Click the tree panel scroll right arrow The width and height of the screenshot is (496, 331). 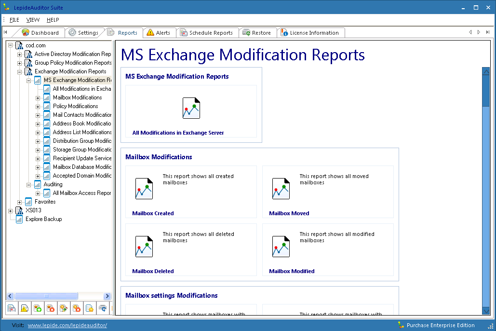[107, 296]
